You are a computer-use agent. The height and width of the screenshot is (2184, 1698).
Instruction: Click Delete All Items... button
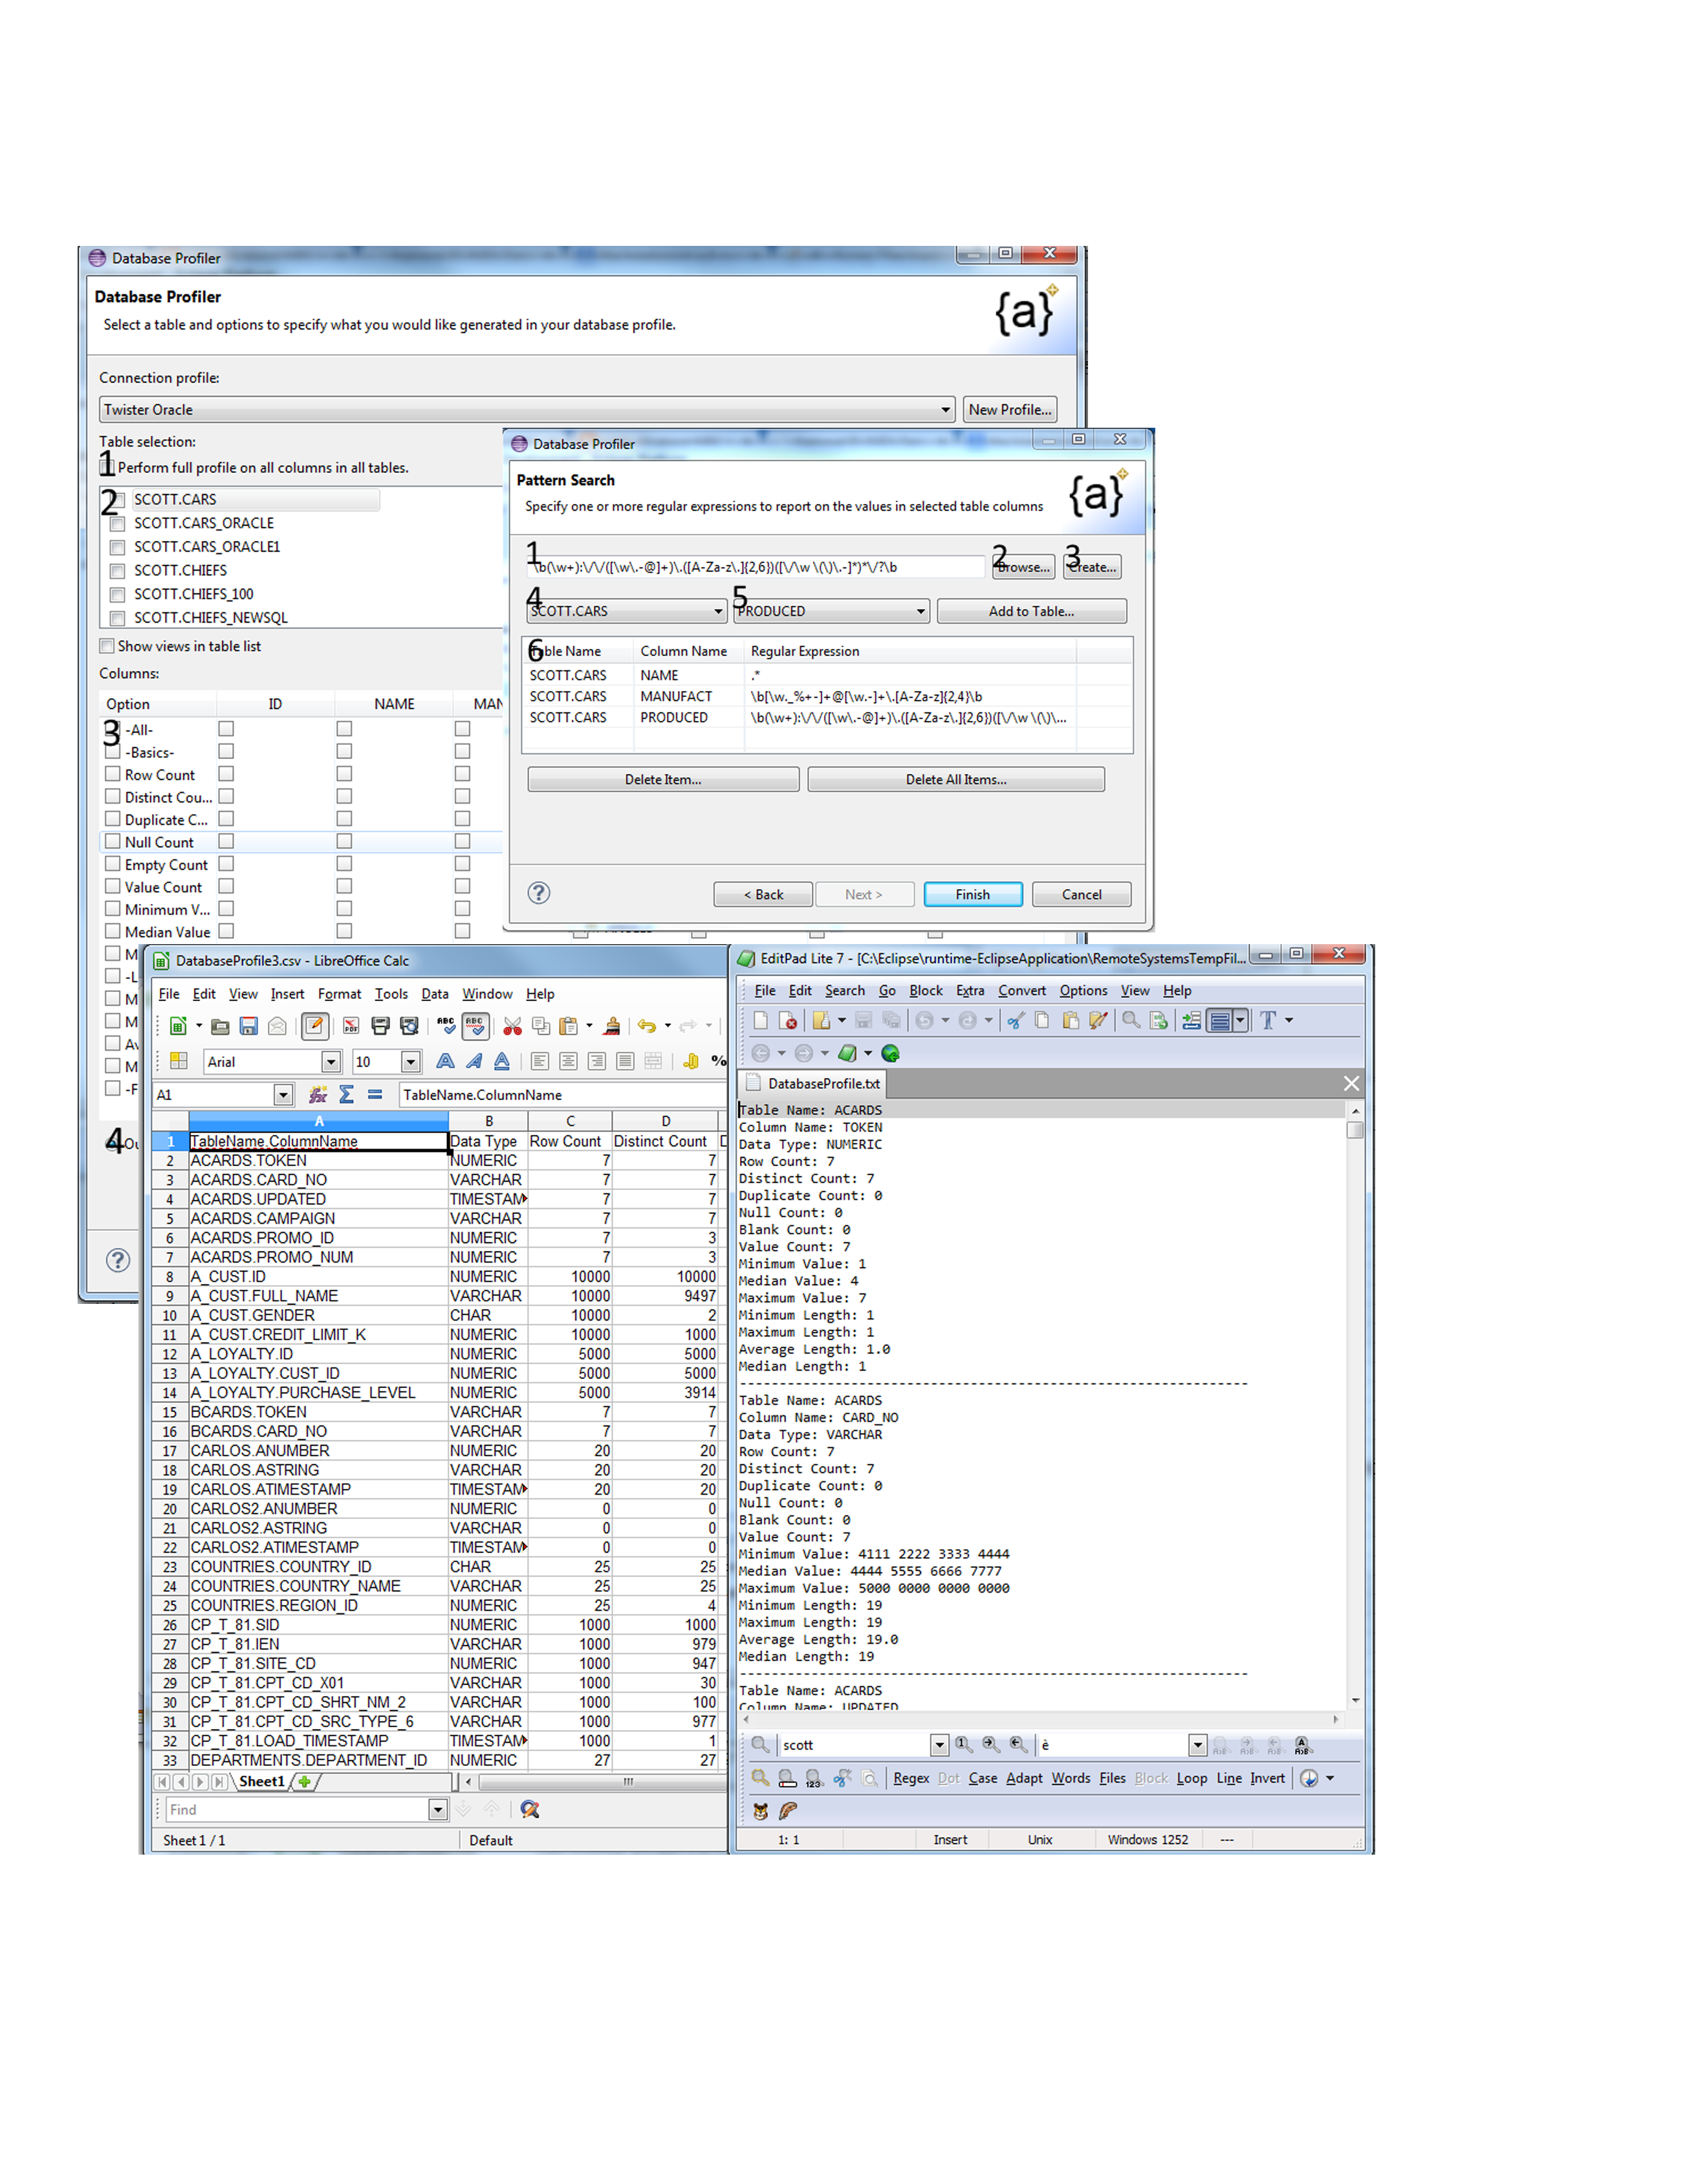[x=955, y=779]
